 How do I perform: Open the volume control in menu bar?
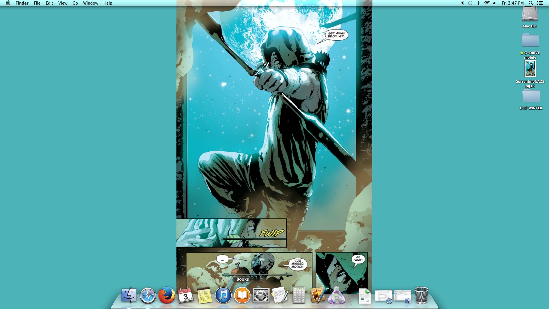(495, 3)
